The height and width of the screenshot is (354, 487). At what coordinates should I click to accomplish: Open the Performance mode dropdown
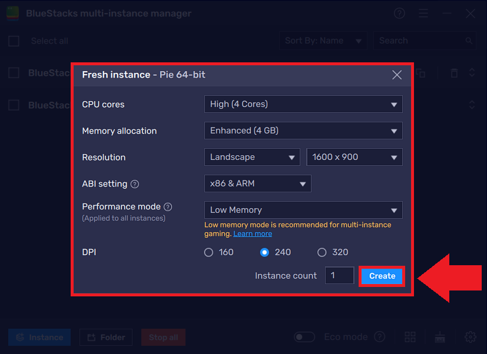tap(303, 210)
